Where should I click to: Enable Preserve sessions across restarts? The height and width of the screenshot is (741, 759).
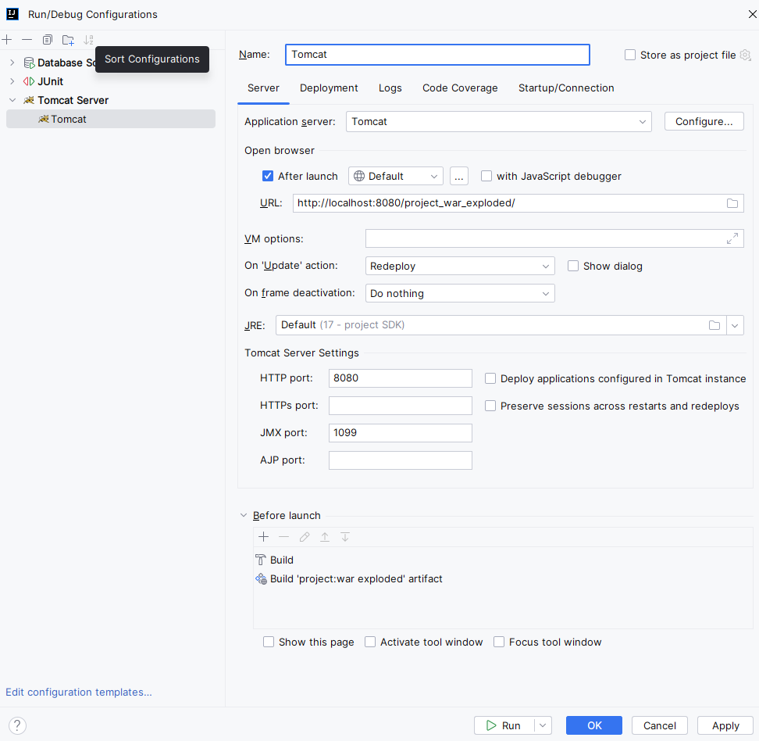(x=490, y=406)
